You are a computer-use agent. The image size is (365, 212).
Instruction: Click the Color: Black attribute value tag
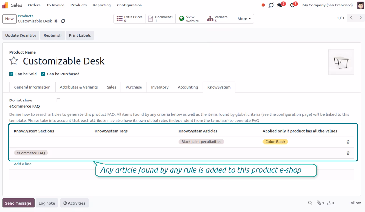pyautogui.click(x=275, y=142)
